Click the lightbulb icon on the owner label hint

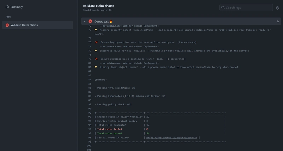point(96,67)
